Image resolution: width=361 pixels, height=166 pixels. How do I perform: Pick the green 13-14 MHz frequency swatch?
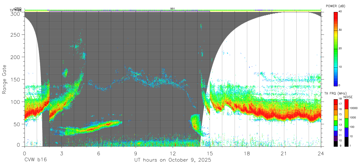point(336,123)
